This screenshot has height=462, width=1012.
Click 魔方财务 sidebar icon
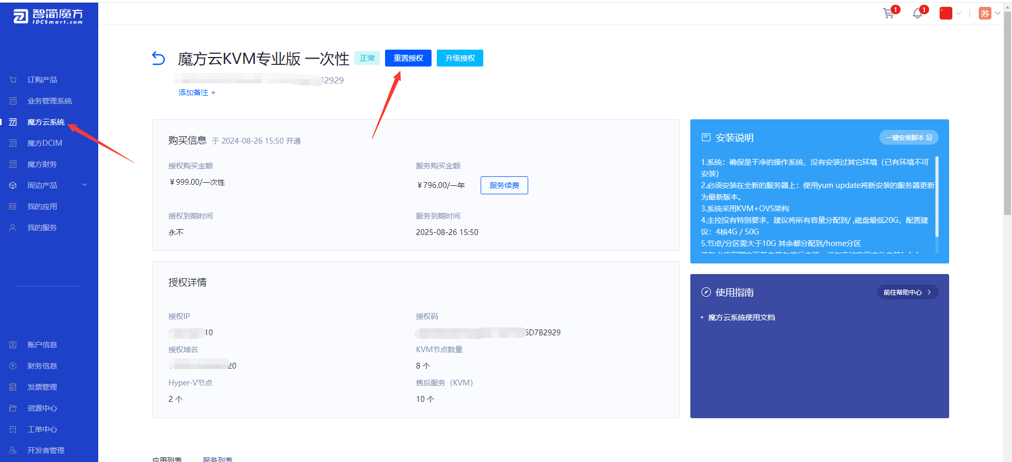coord(13,164)
